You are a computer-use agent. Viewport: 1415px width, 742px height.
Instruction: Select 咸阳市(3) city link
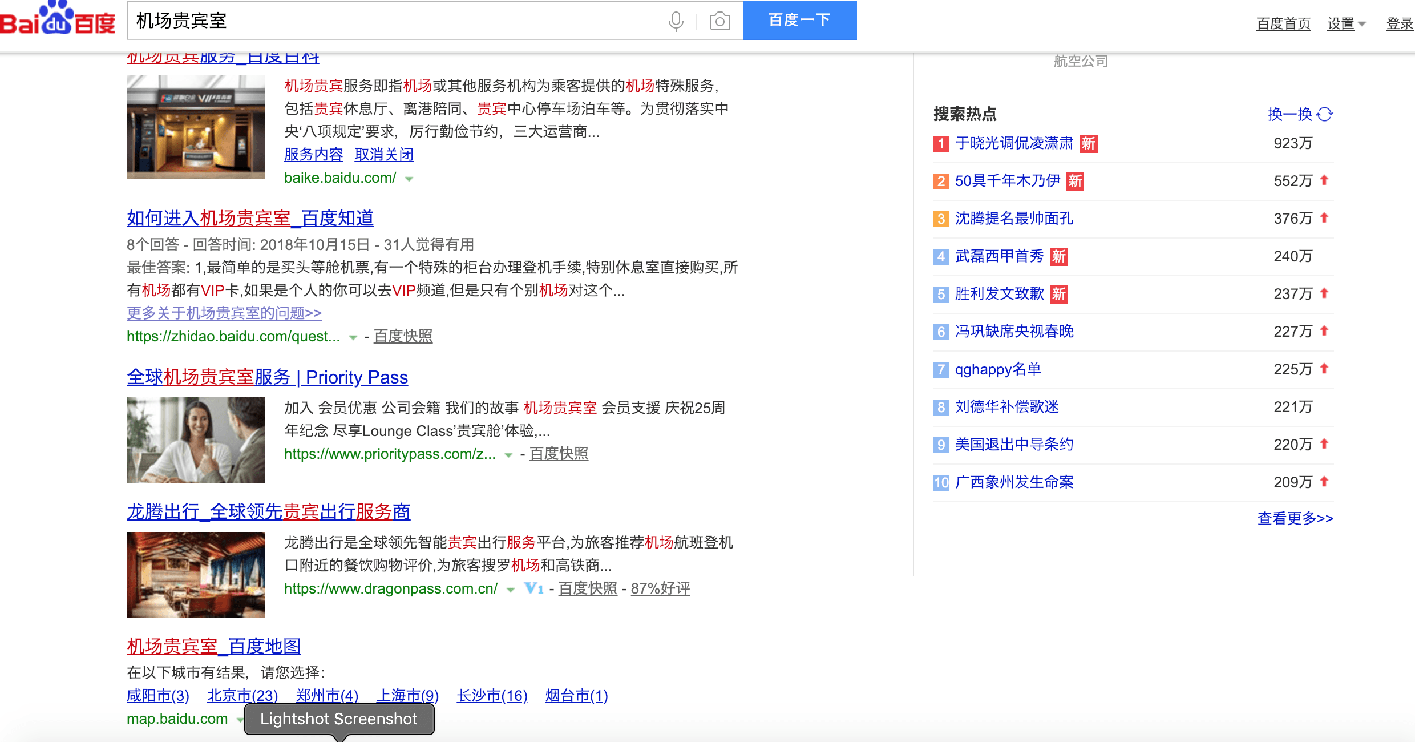coord(158,696)
